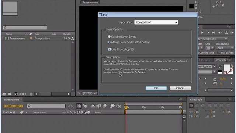Create a new folder in Project panel
This screenshot has height=133, width=236.
10,94
